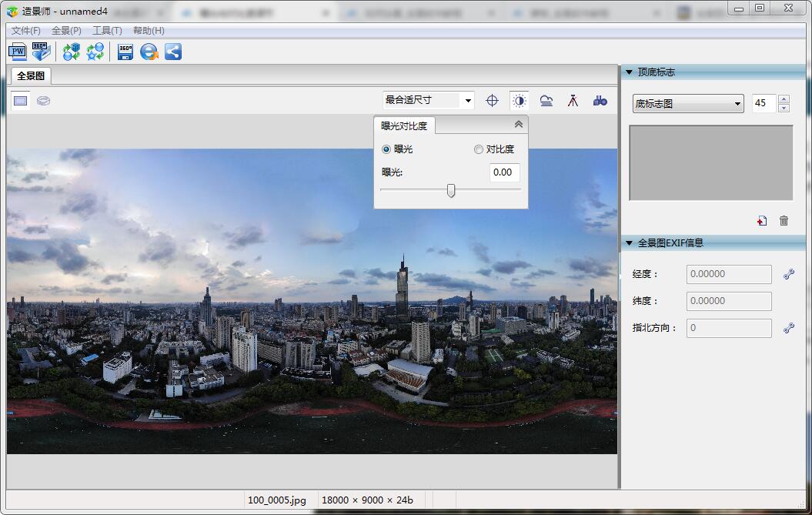Open the 工具(T) menu

pos(107,31)
